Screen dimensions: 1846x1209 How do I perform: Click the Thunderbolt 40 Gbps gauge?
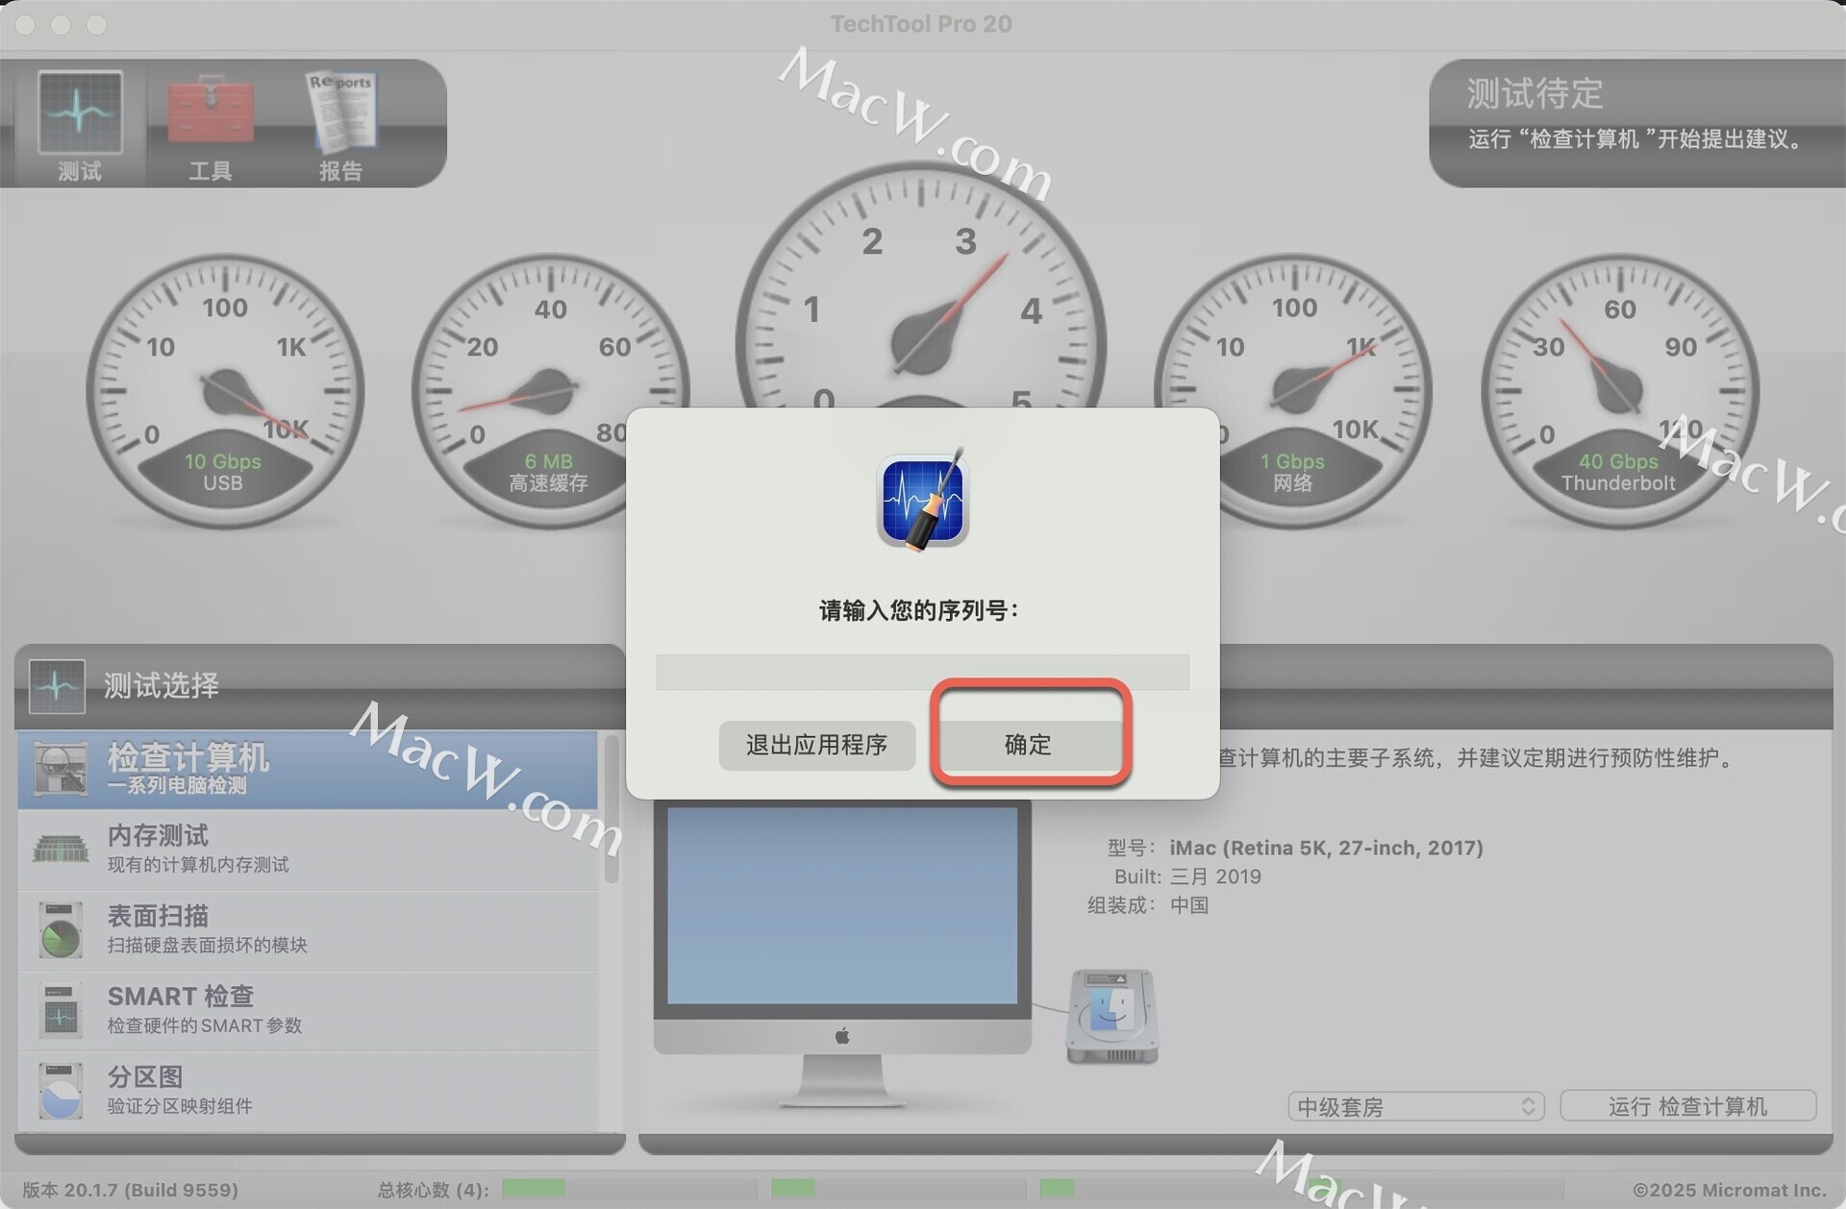point(1619,391)
